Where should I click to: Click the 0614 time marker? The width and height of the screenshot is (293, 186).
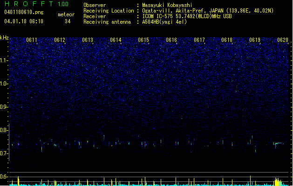click(116, 40)
